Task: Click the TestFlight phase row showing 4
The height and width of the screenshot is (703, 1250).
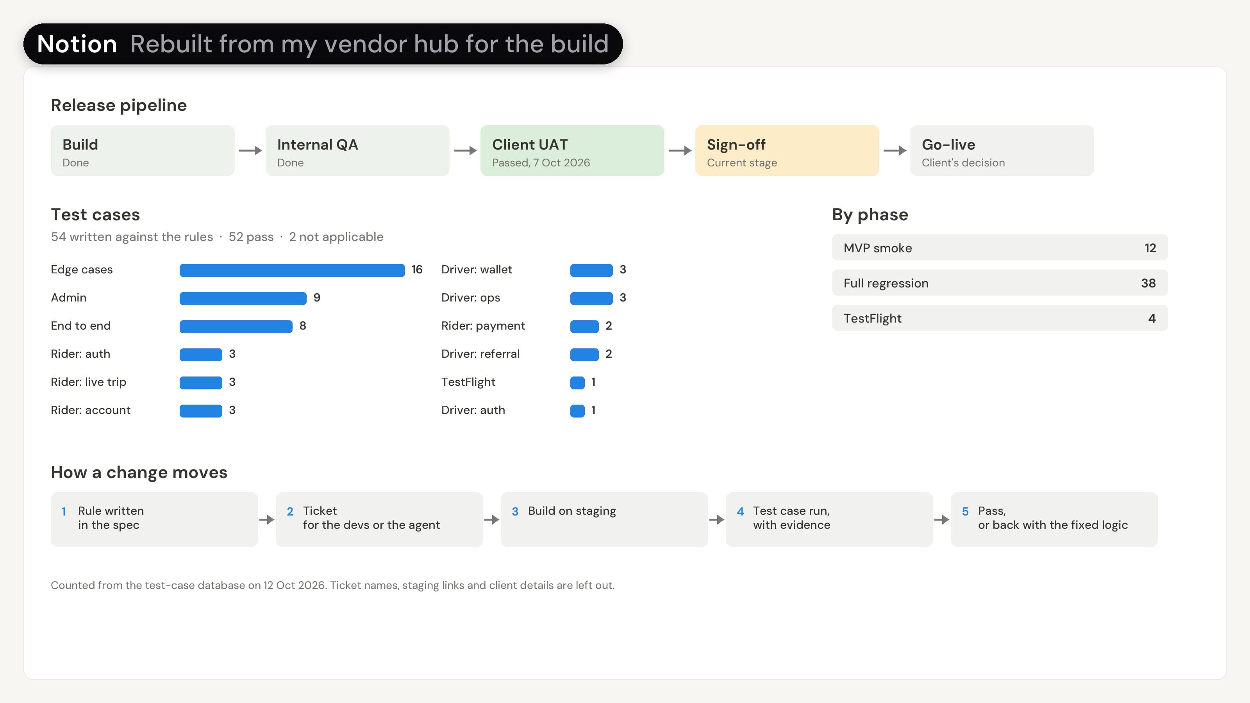Action: tap(1000, 318)
